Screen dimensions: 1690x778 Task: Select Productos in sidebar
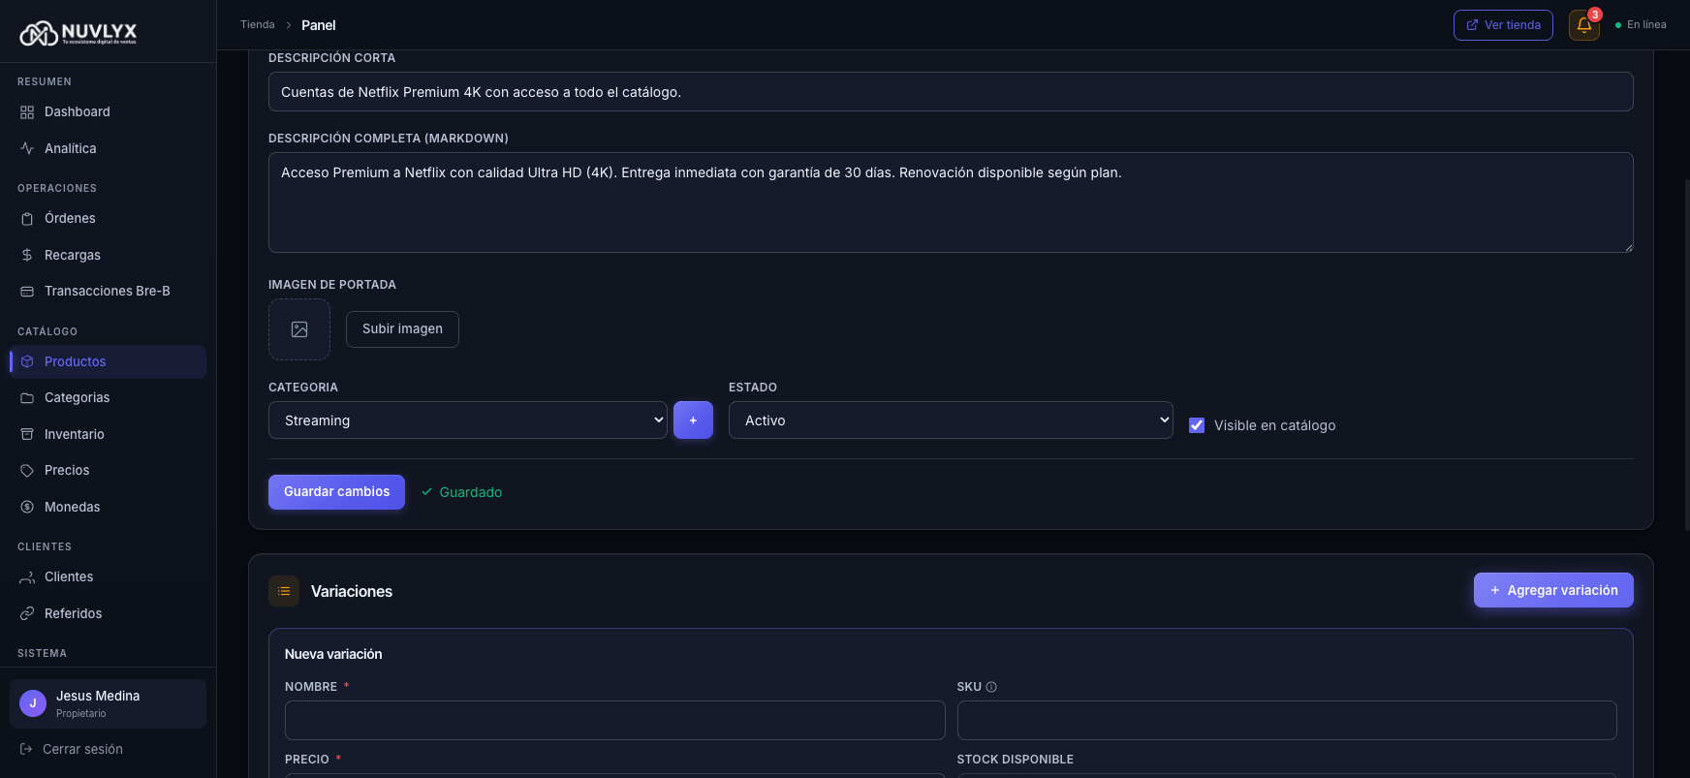pos(108,361)
